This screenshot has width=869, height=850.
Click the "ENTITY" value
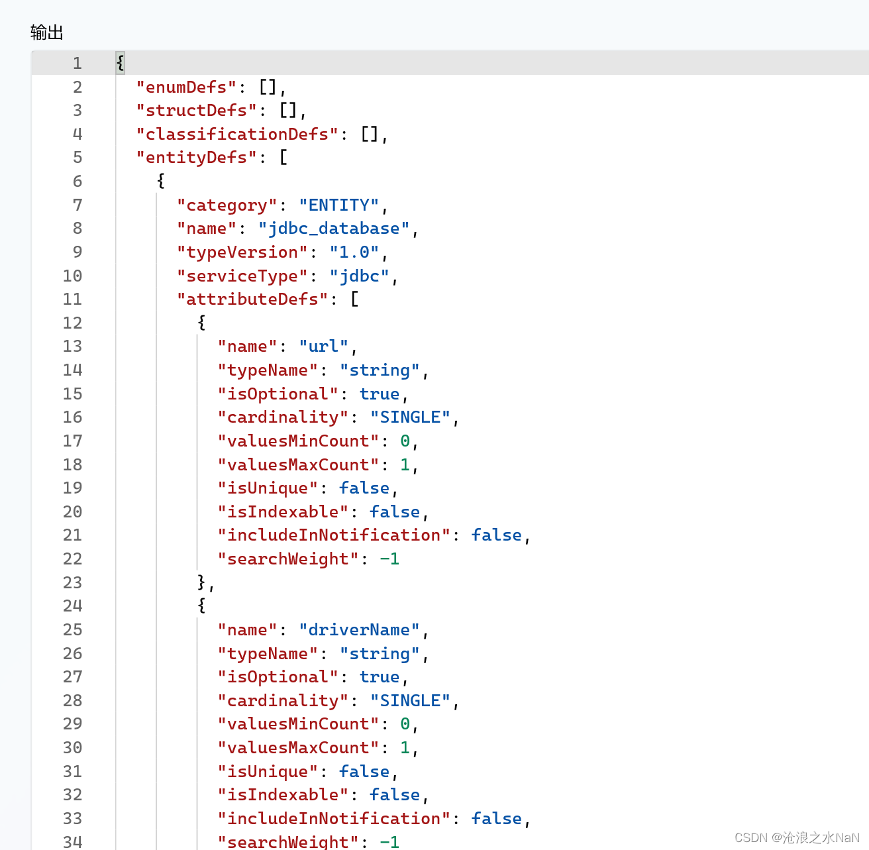tap(339, 205)
